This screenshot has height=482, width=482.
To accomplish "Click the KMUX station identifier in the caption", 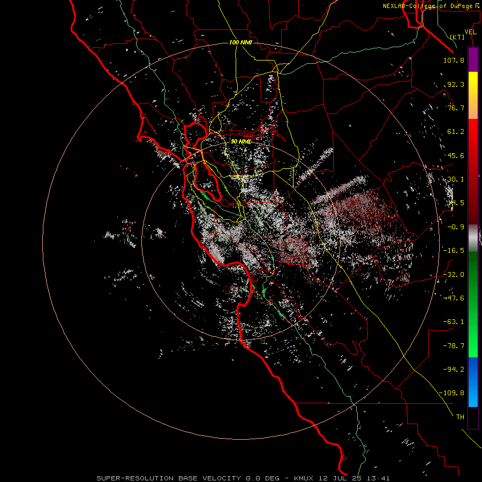I will tap(304, 478).
